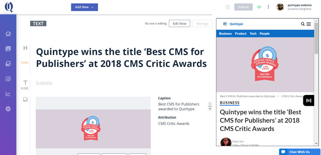This screenshot has height=155, width=321.
Task: Click the Quintype Q logo
Action: click(x=9, y=7)
